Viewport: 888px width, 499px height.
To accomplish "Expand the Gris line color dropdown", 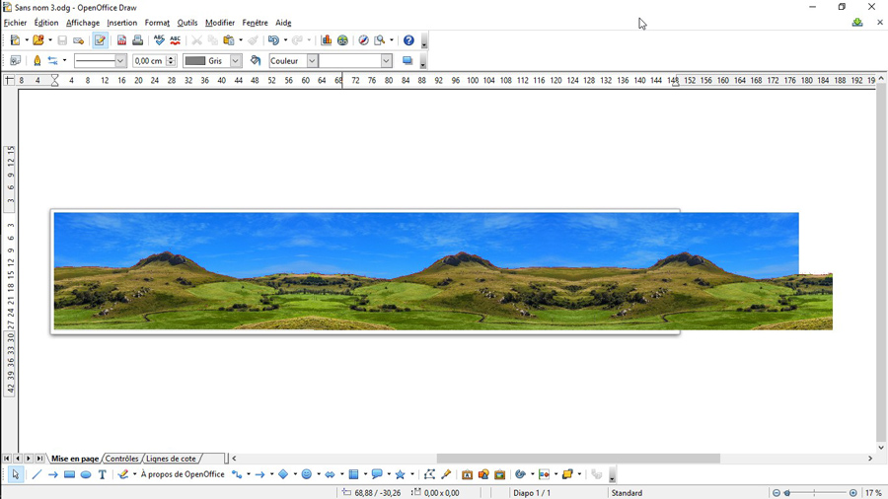I will pyautogui.click(x=235, y=61).
